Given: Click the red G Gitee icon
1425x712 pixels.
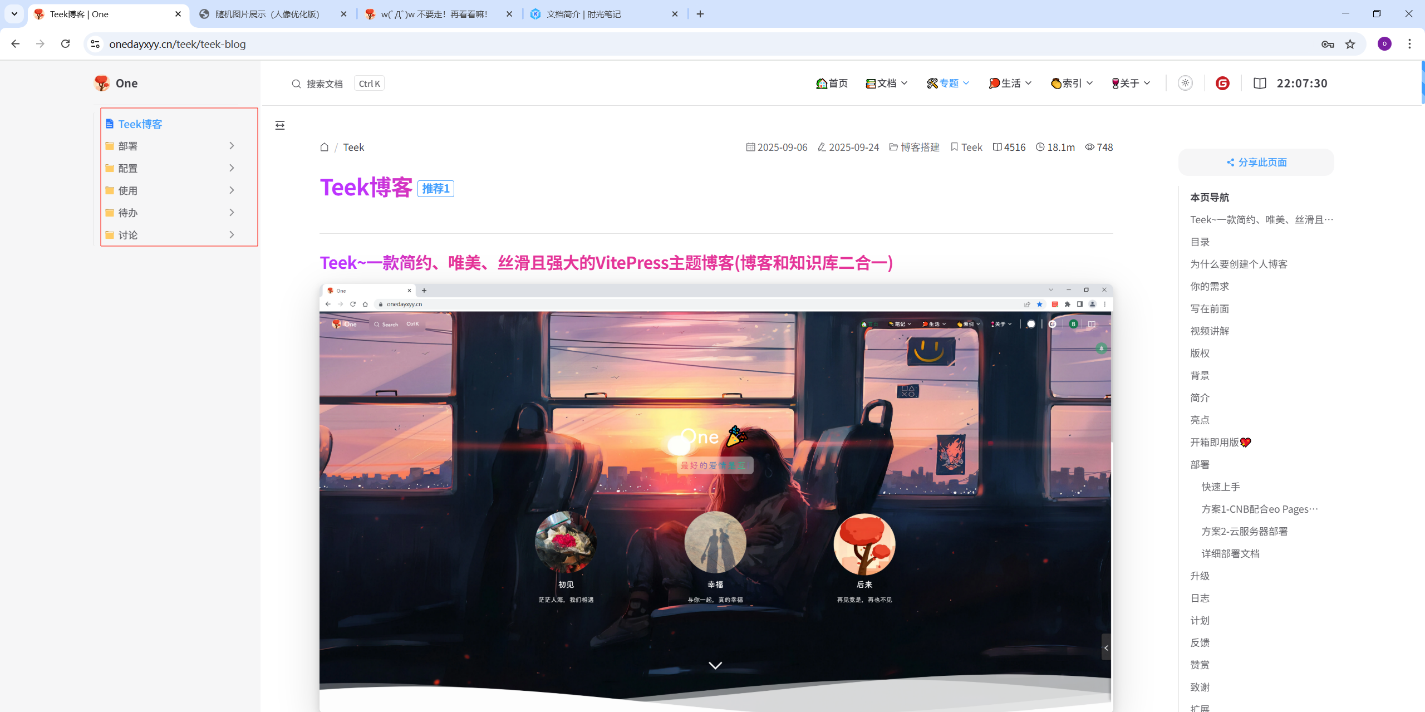Looking at the screenshot, I should pos(1222,84).
